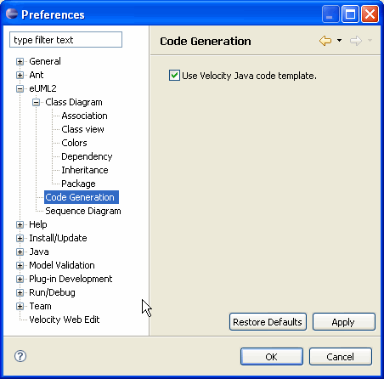Select Sequence Diagram in the tree
This screenshot has width=384, height=379.
coord(83,211)
